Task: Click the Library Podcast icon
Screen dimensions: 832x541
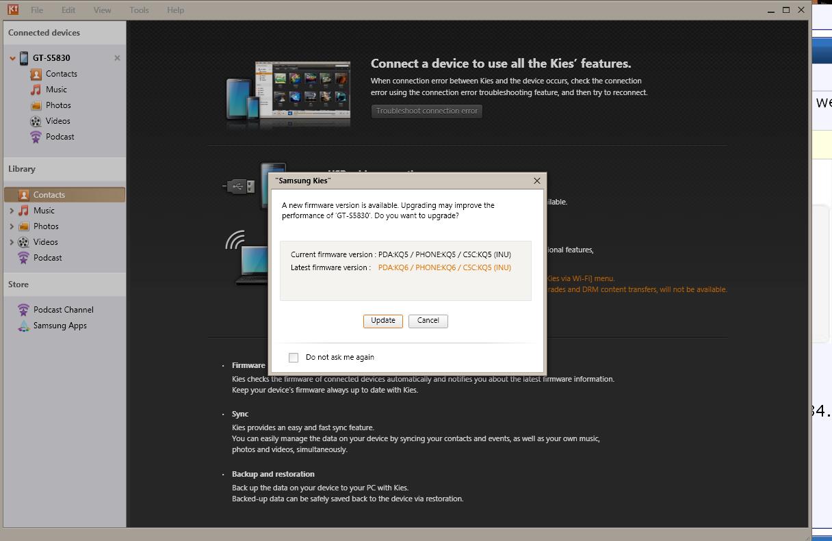Action: (x=24, y=258)
